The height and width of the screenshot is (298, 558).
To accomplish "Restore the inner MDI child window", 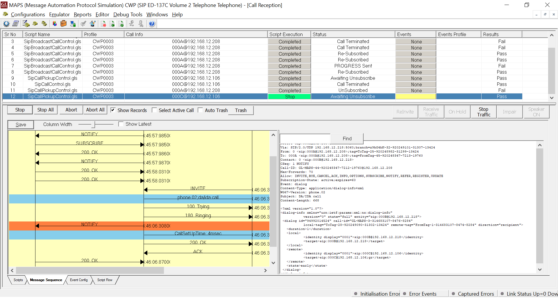I will pos(545,14).
